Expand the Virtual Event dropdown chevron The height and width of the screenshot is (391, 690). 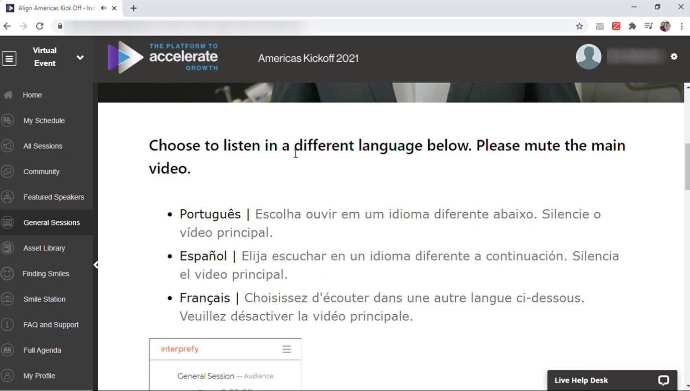[x=80, y=58]
